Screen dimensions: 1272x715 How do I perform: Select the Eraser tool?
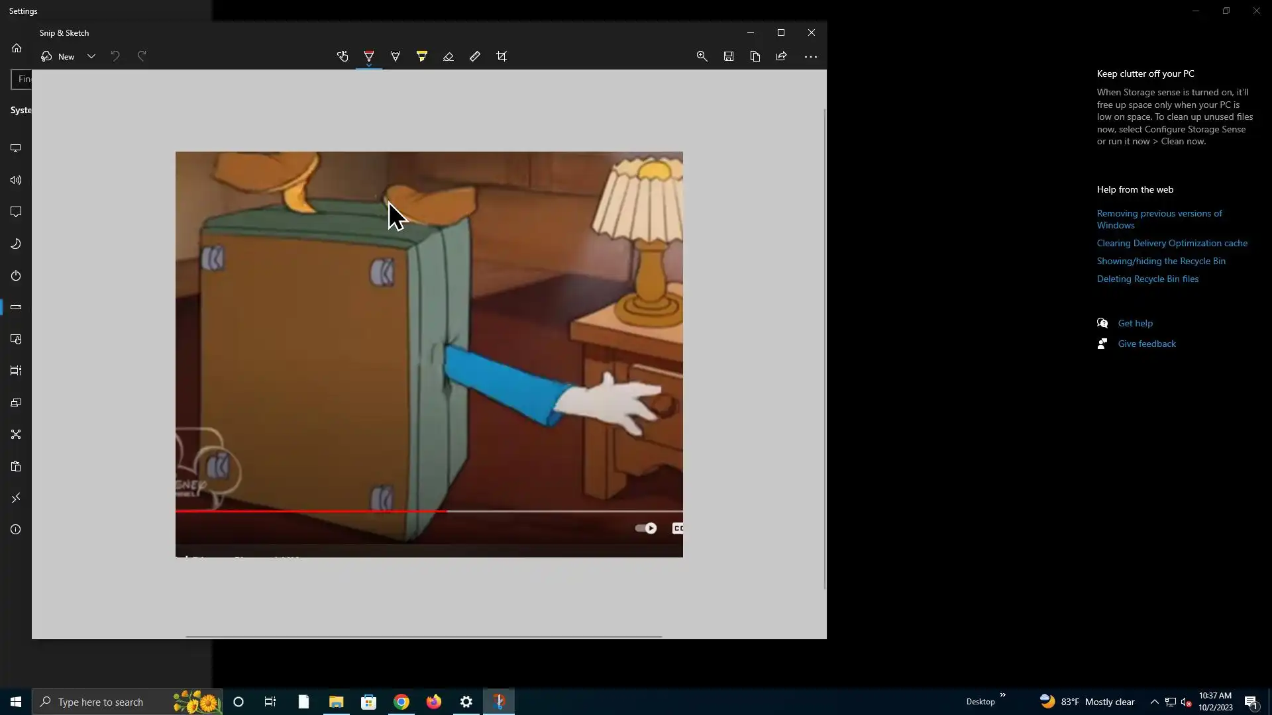pyautogui.click(x=449, y=56)
